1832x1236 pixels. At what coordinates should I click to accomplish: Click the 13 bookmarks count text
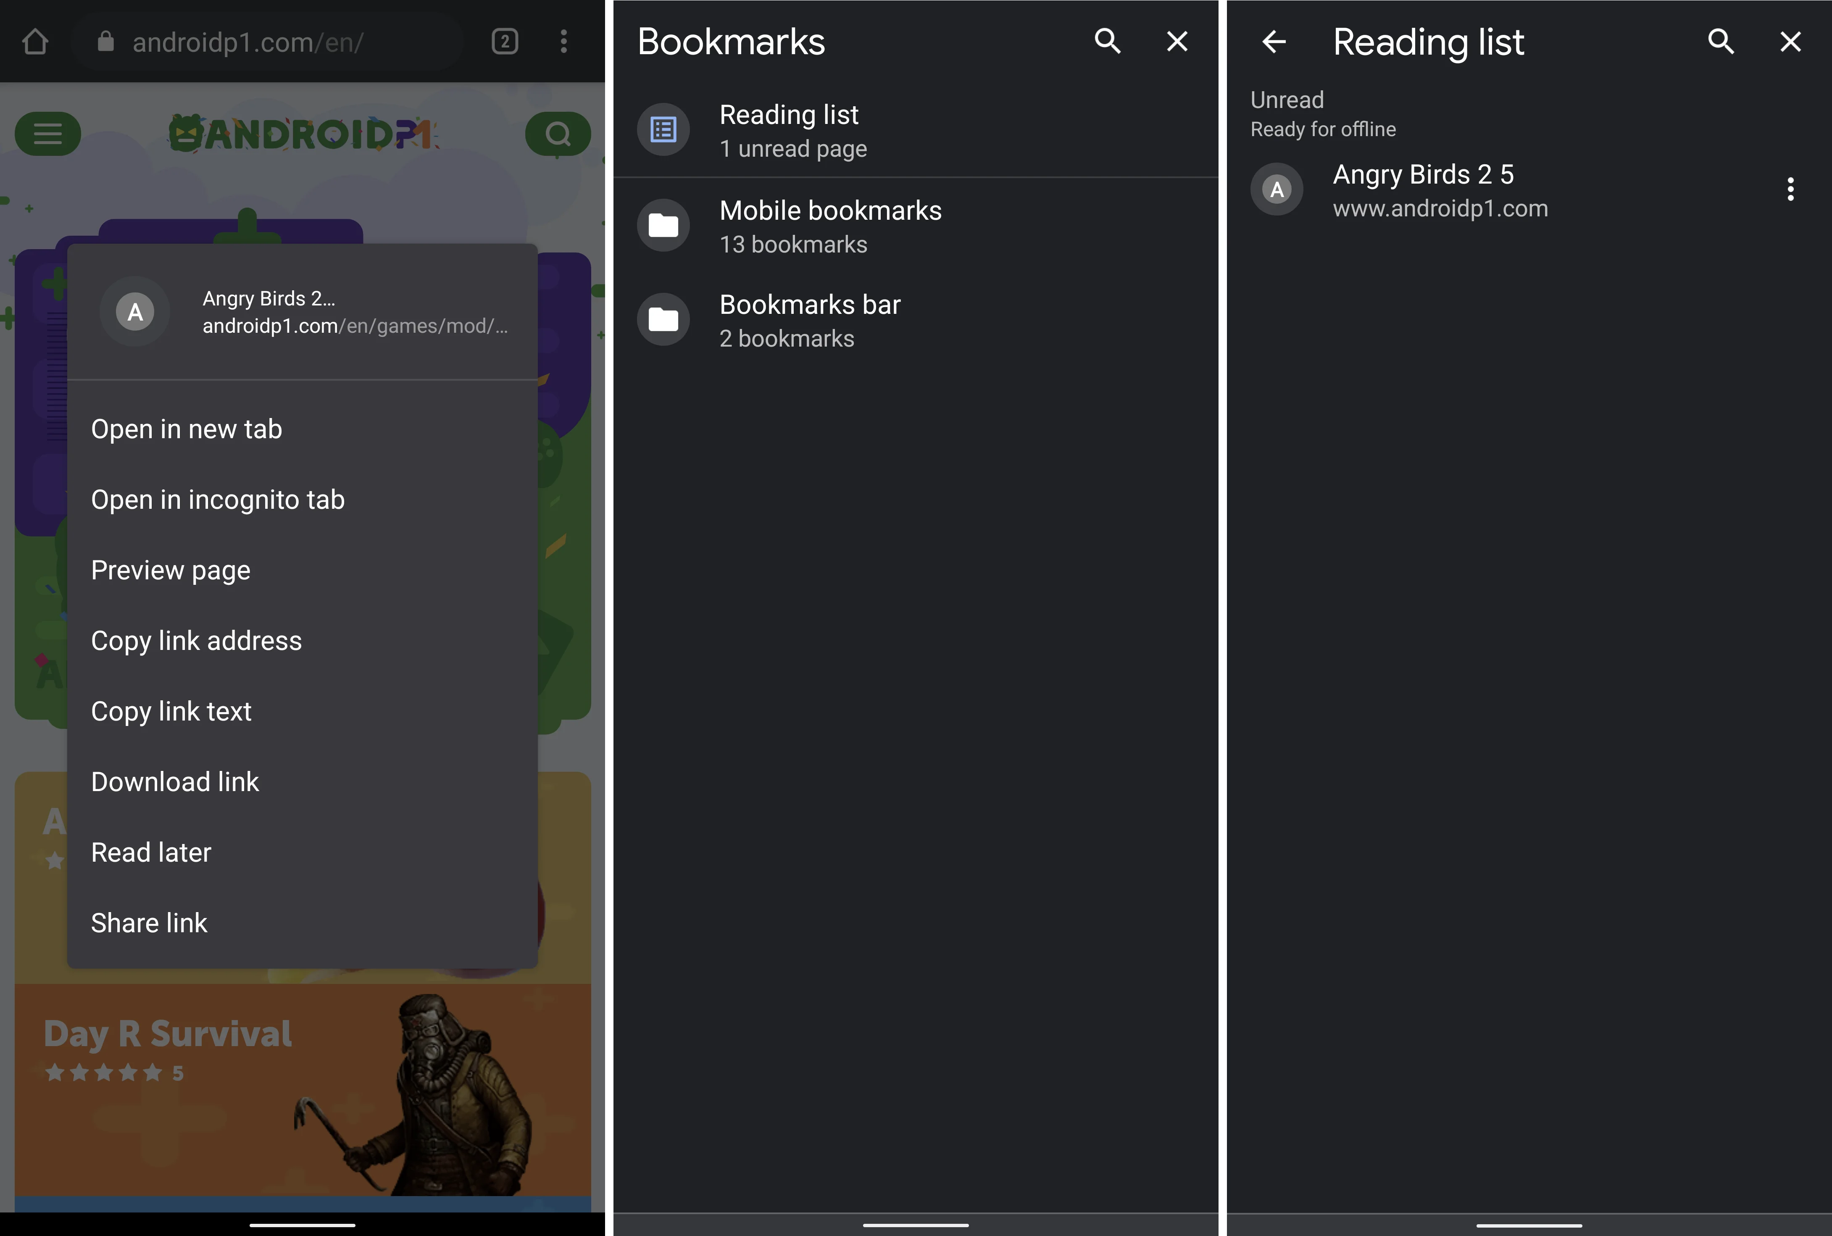793,245
